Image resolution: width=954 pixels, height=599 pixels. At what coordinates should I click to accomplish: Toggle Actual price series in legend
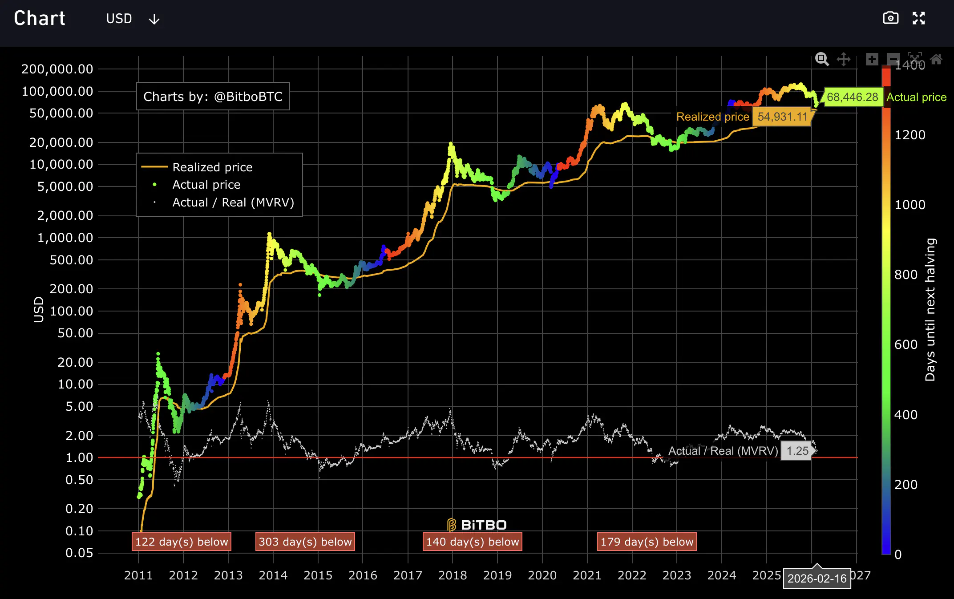pos(206,185)
